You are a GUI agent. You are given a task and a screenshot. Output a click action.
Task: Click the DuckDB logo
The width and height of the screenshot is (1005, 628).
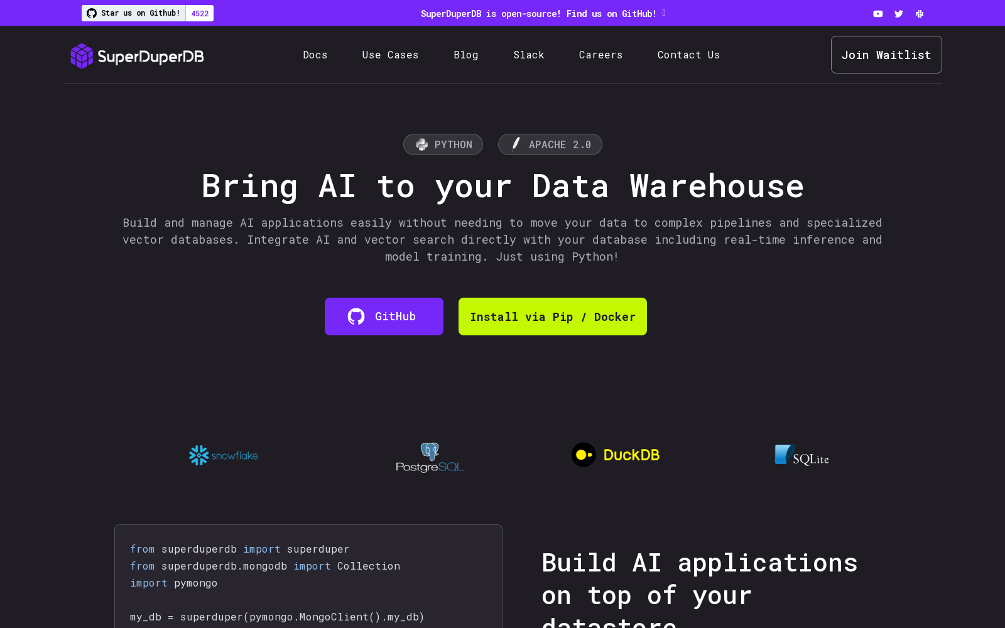coord(616,455)
